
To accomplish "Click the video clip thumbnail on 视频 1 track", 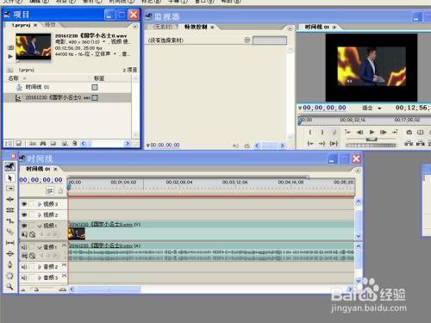I will point(77,233).
